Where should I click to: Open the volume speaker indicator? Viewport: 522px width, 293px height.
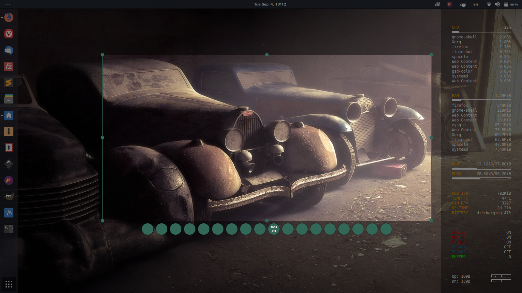coord(498,4)
